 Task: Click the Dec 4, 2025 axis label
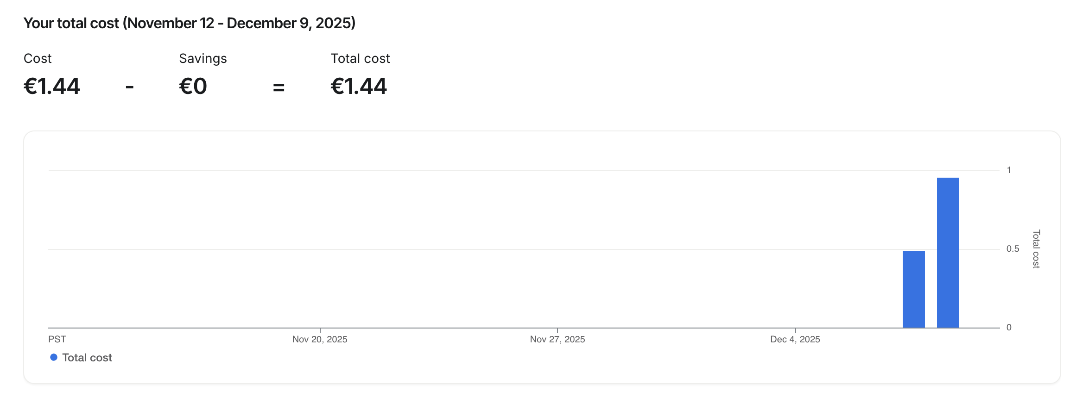click(x=795, y=339)
